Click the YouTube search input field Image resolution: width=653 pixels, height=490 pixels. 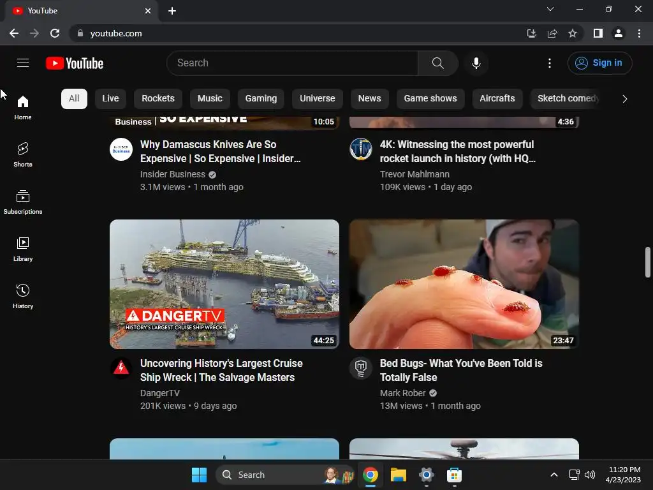(292, 63)
